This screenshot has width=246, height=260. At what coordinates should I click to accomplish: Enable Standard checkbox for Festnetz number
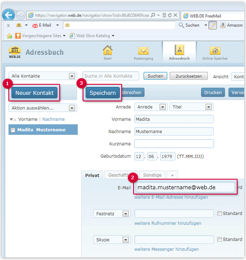point(219,213)
